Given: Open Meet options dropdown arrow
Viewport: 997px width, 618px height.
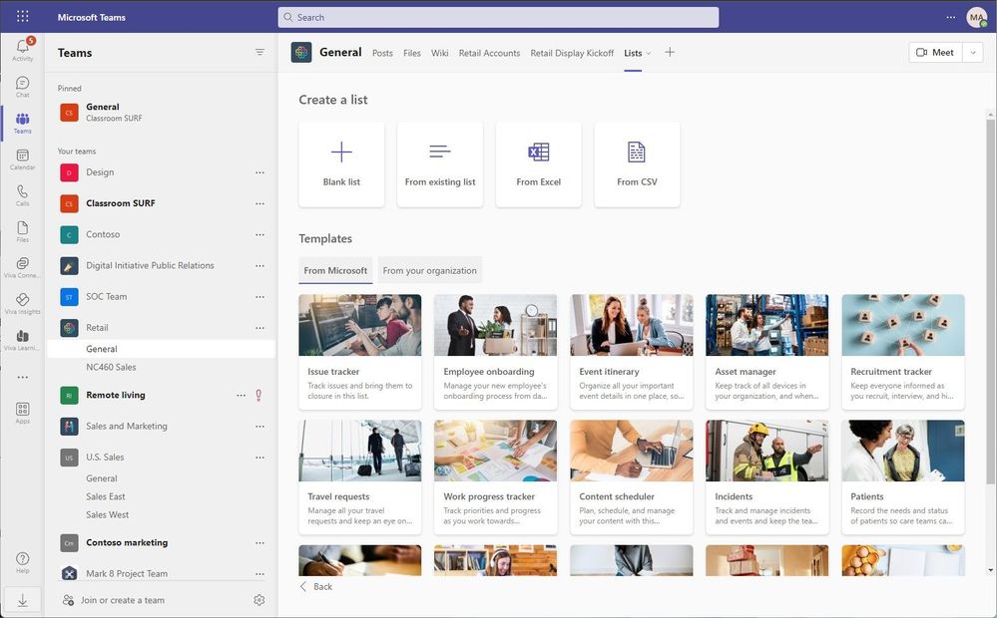Looking at the screenshot, I should click(x=973, y=53).
